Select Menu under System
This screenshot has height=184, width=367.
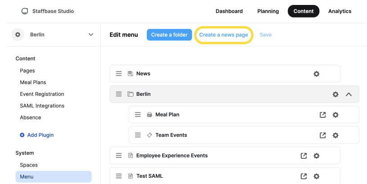click(x=54, y=176)
